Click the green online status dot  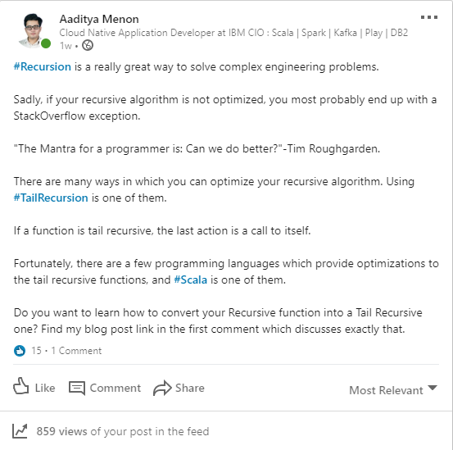point(46,44)
